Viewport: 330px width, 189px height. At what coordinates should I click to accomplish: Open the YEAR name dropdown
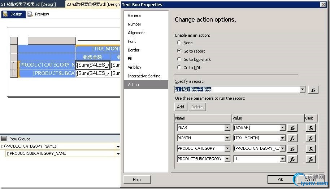pos(227,127)
